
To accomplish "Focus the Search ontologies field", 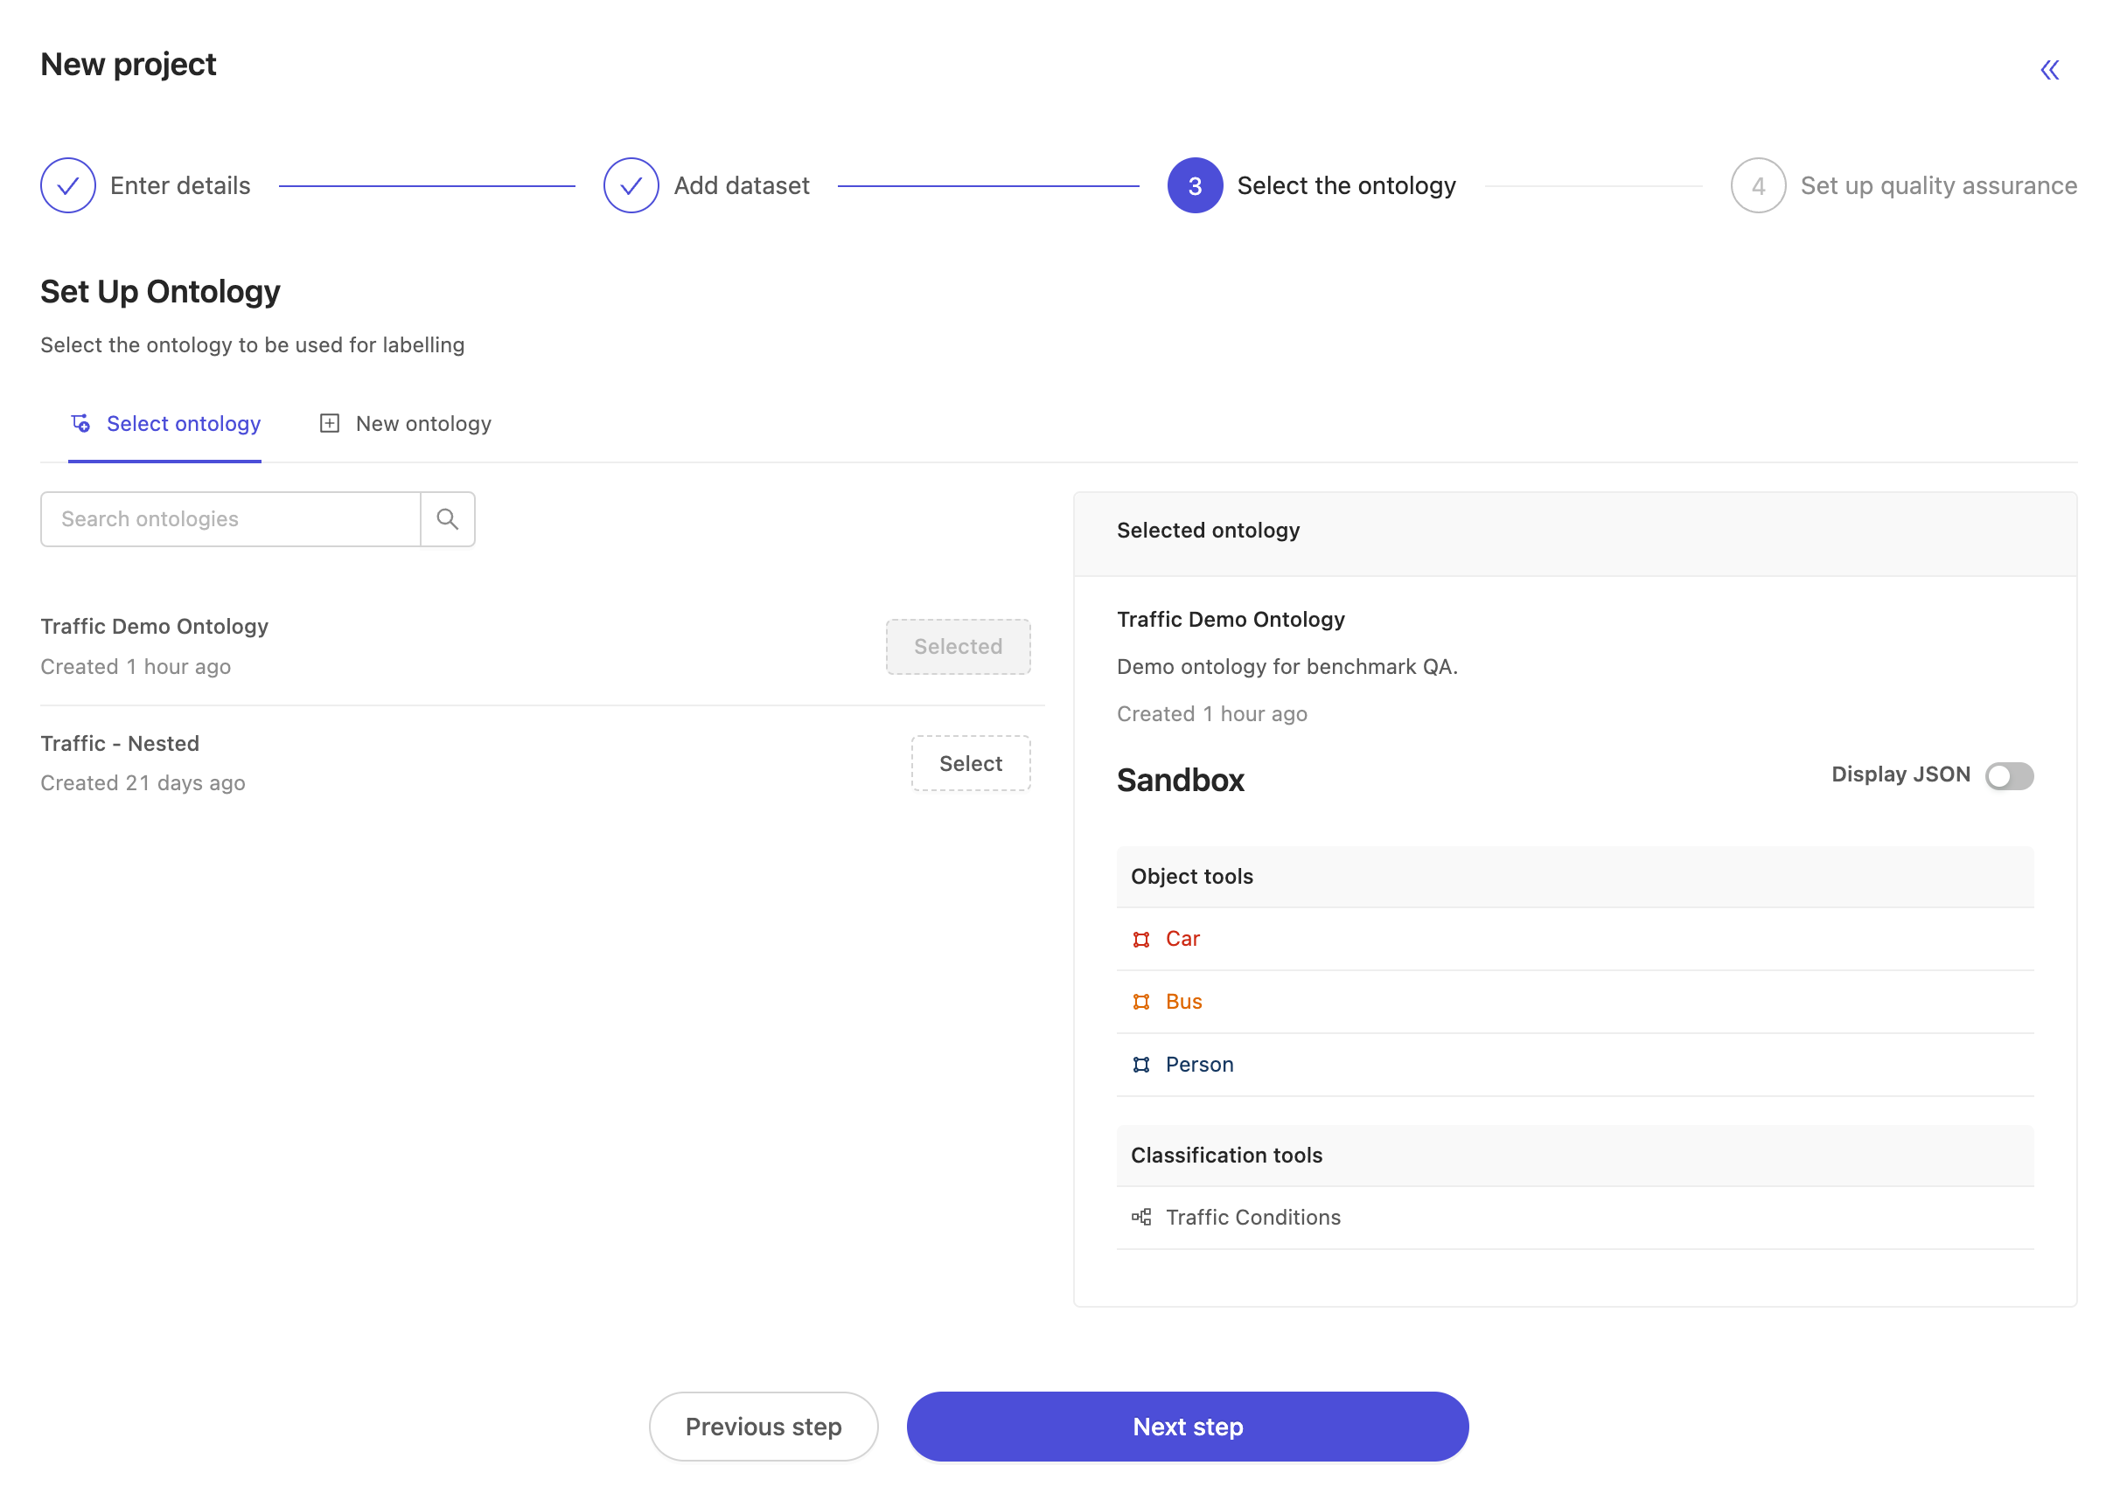I will pyautogui.click(x=230, y=518).
